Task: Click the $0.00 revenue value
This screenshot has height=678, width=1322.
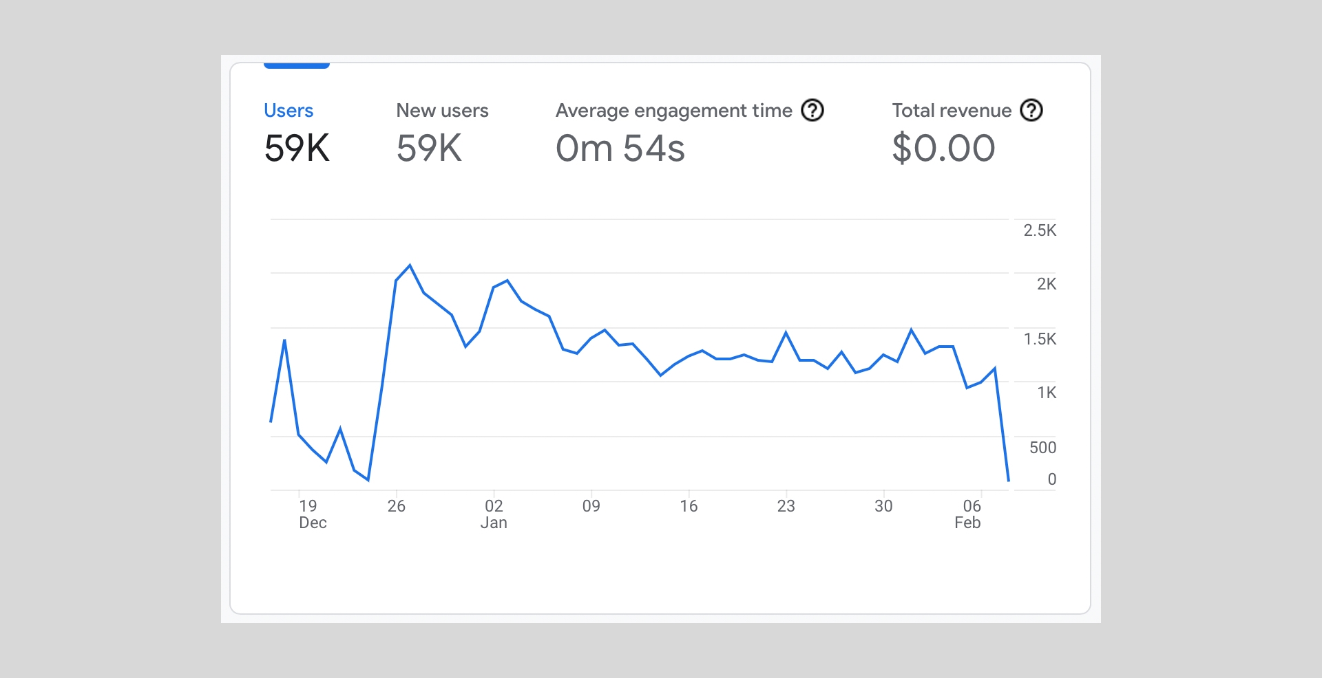Action: (x=943, y=149)
